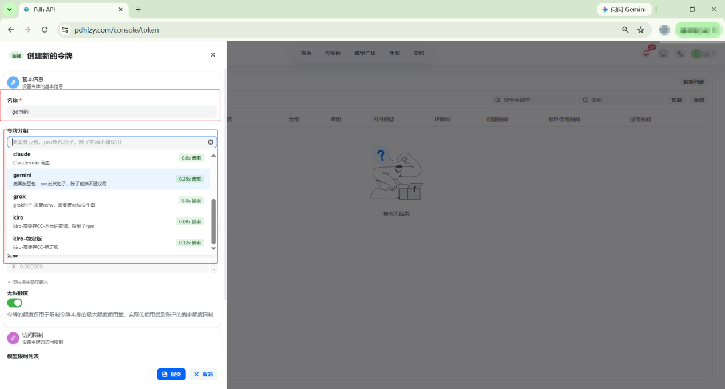The width and height of the screenshot is (725, 389).
Task: Open 首页 in the top navigation
Action: pyautogui.click(x=306, y=53)
